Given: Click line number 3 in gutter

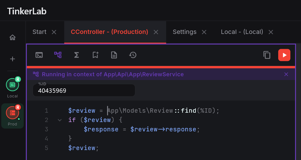Looking at the screenshot, I should click(x=46, y=129).
